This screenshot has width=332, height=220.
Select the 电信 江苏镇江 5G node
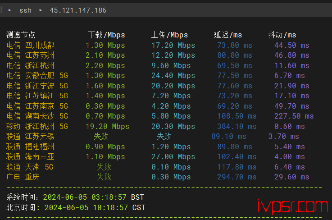click(x=37, y=96)
